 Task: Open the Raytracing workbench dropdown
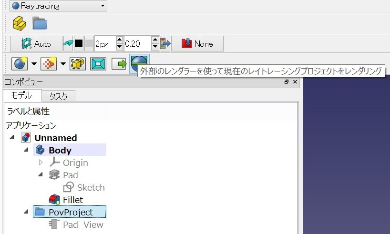[58, 6]
